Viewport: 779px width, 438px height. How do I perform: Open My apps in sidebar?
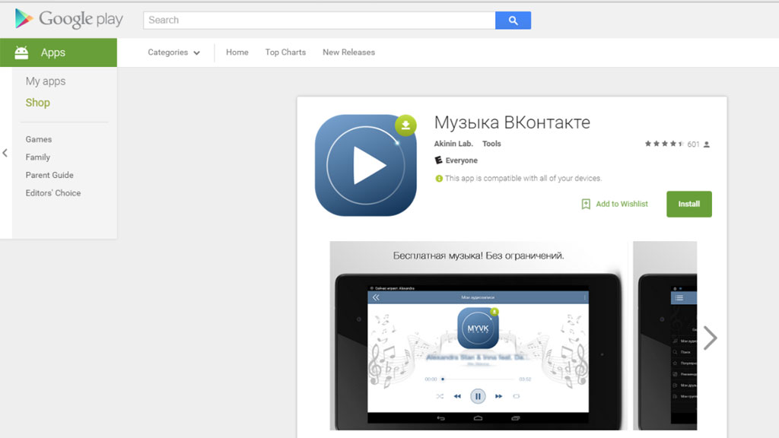tap(46, 81)
